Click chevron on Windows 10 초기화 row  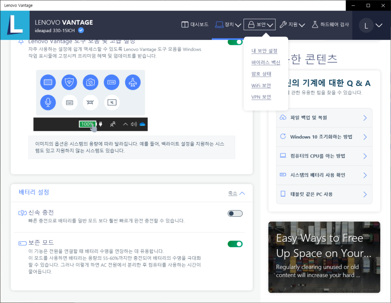[365, 137]
